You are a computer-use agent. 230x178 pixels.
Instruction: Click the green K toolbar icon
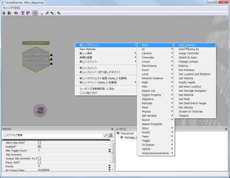[x=59, y=13]
